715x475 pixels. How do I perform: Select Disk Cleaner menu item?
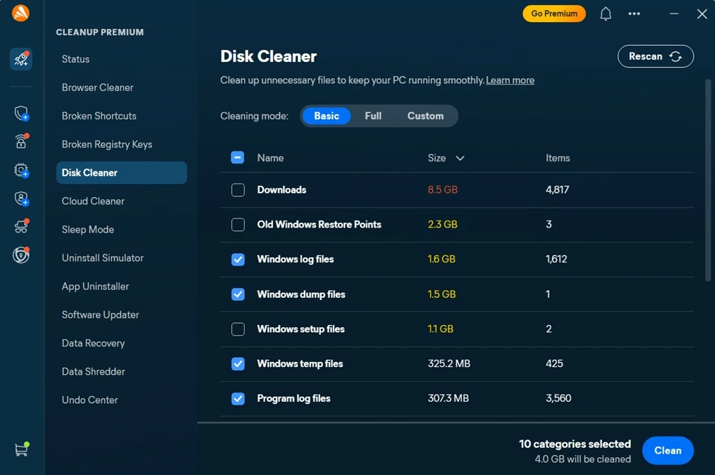pos(121,173)
